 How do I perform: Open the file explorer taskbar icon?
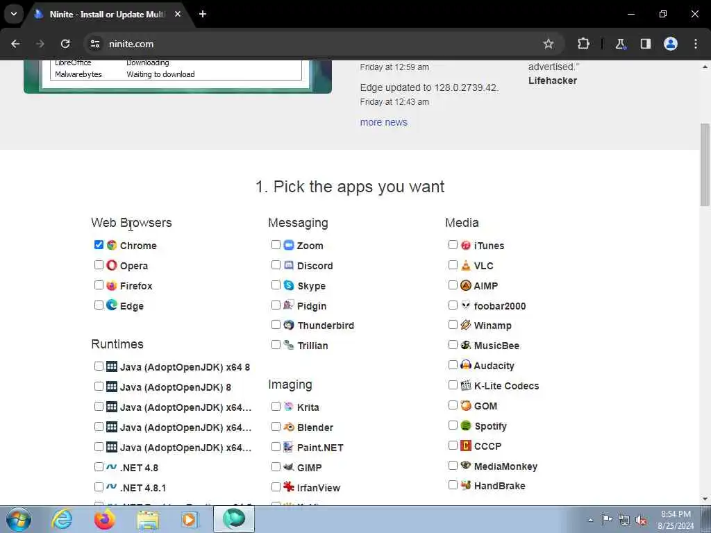pyautogui.click(x=148, y=519)
